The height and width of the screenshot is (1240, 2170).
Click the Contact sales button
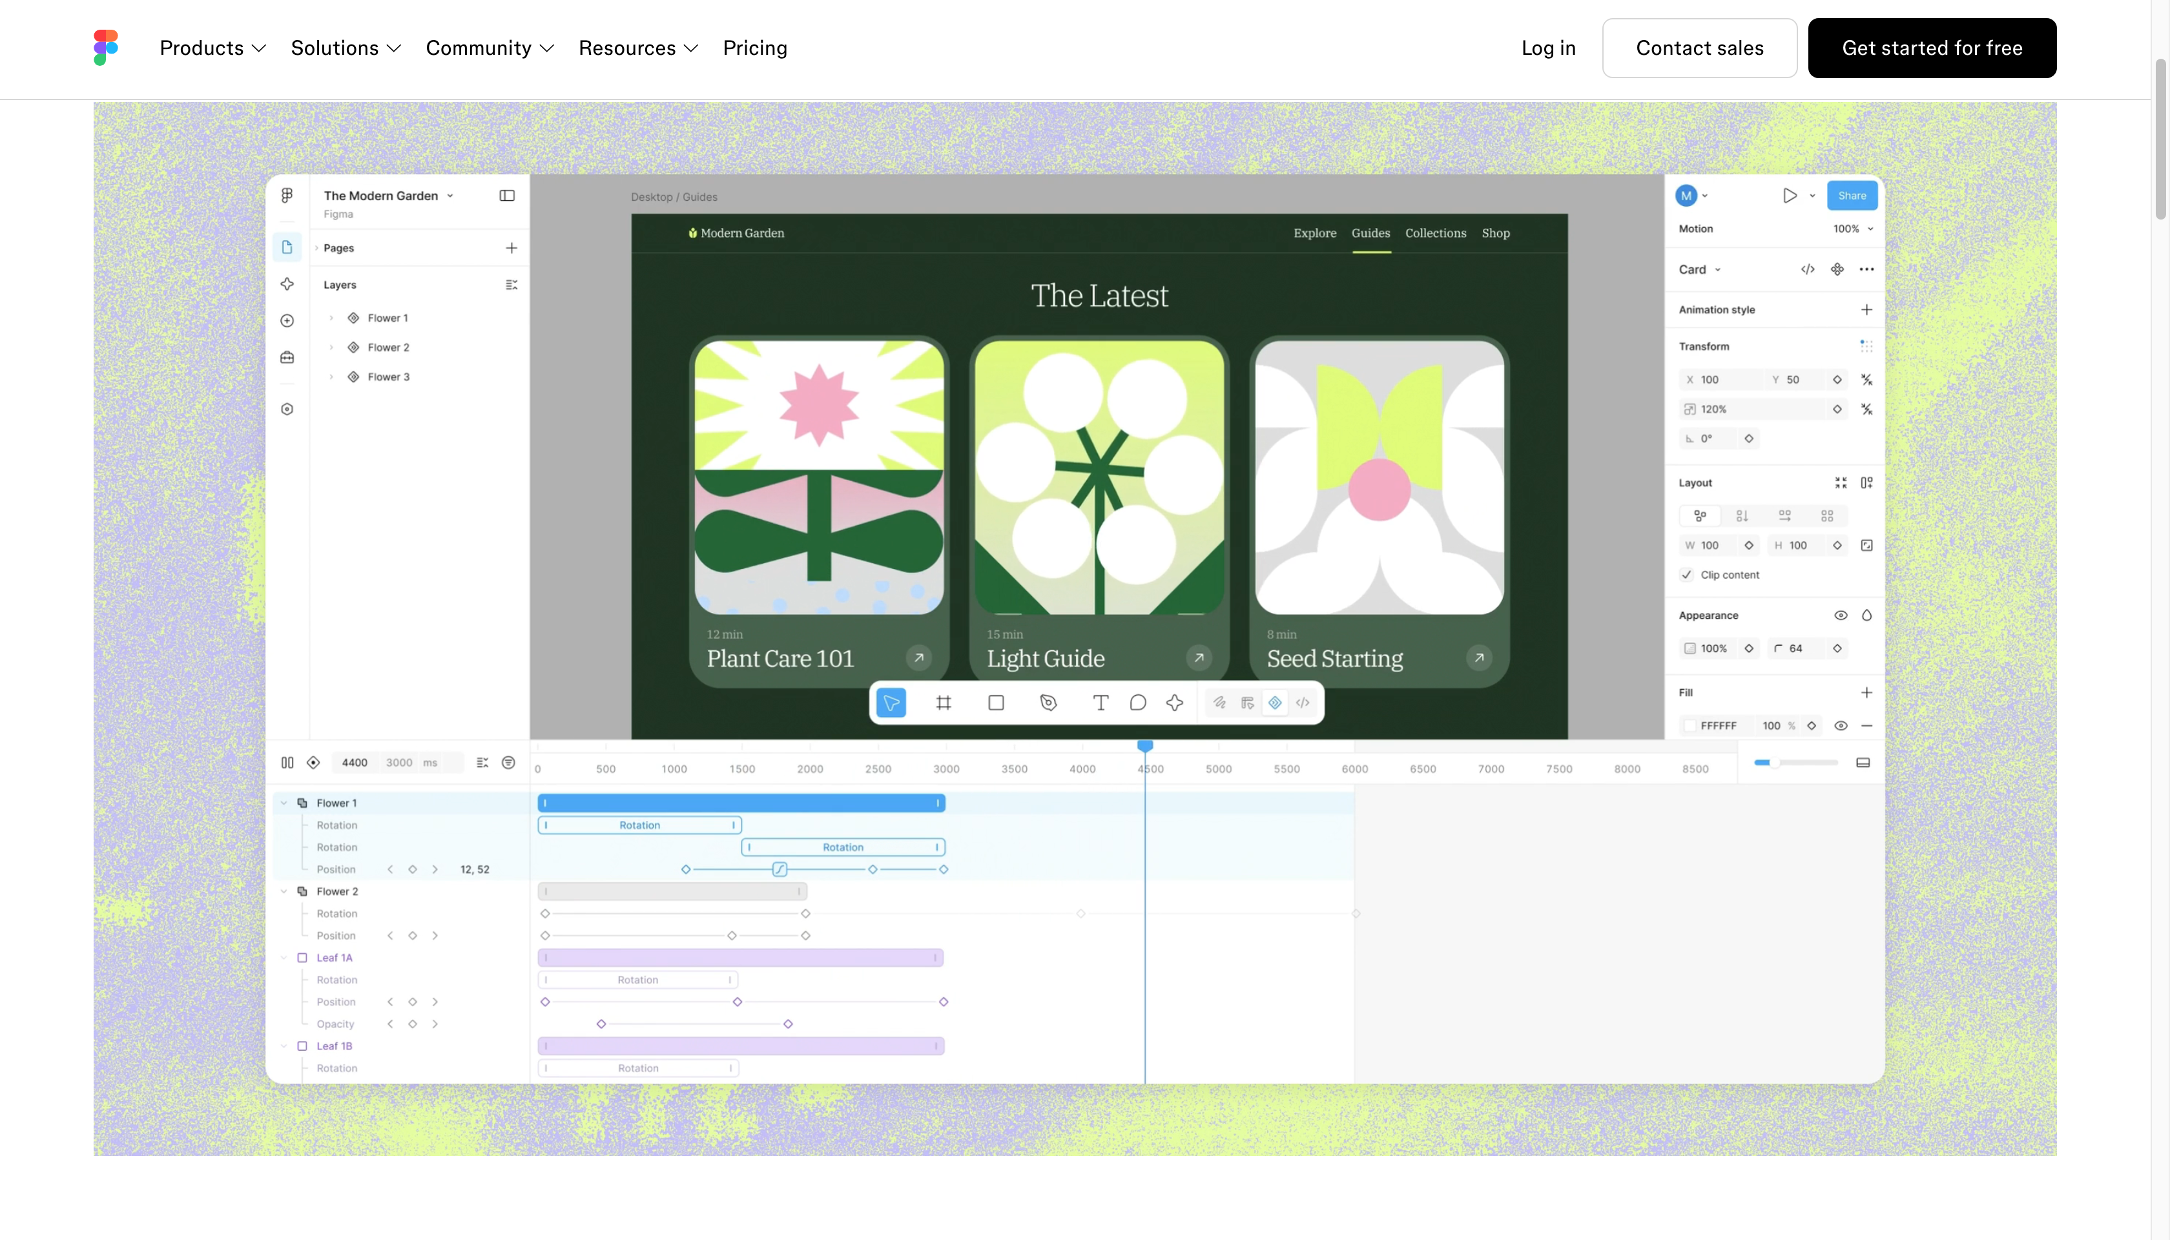1699,48
